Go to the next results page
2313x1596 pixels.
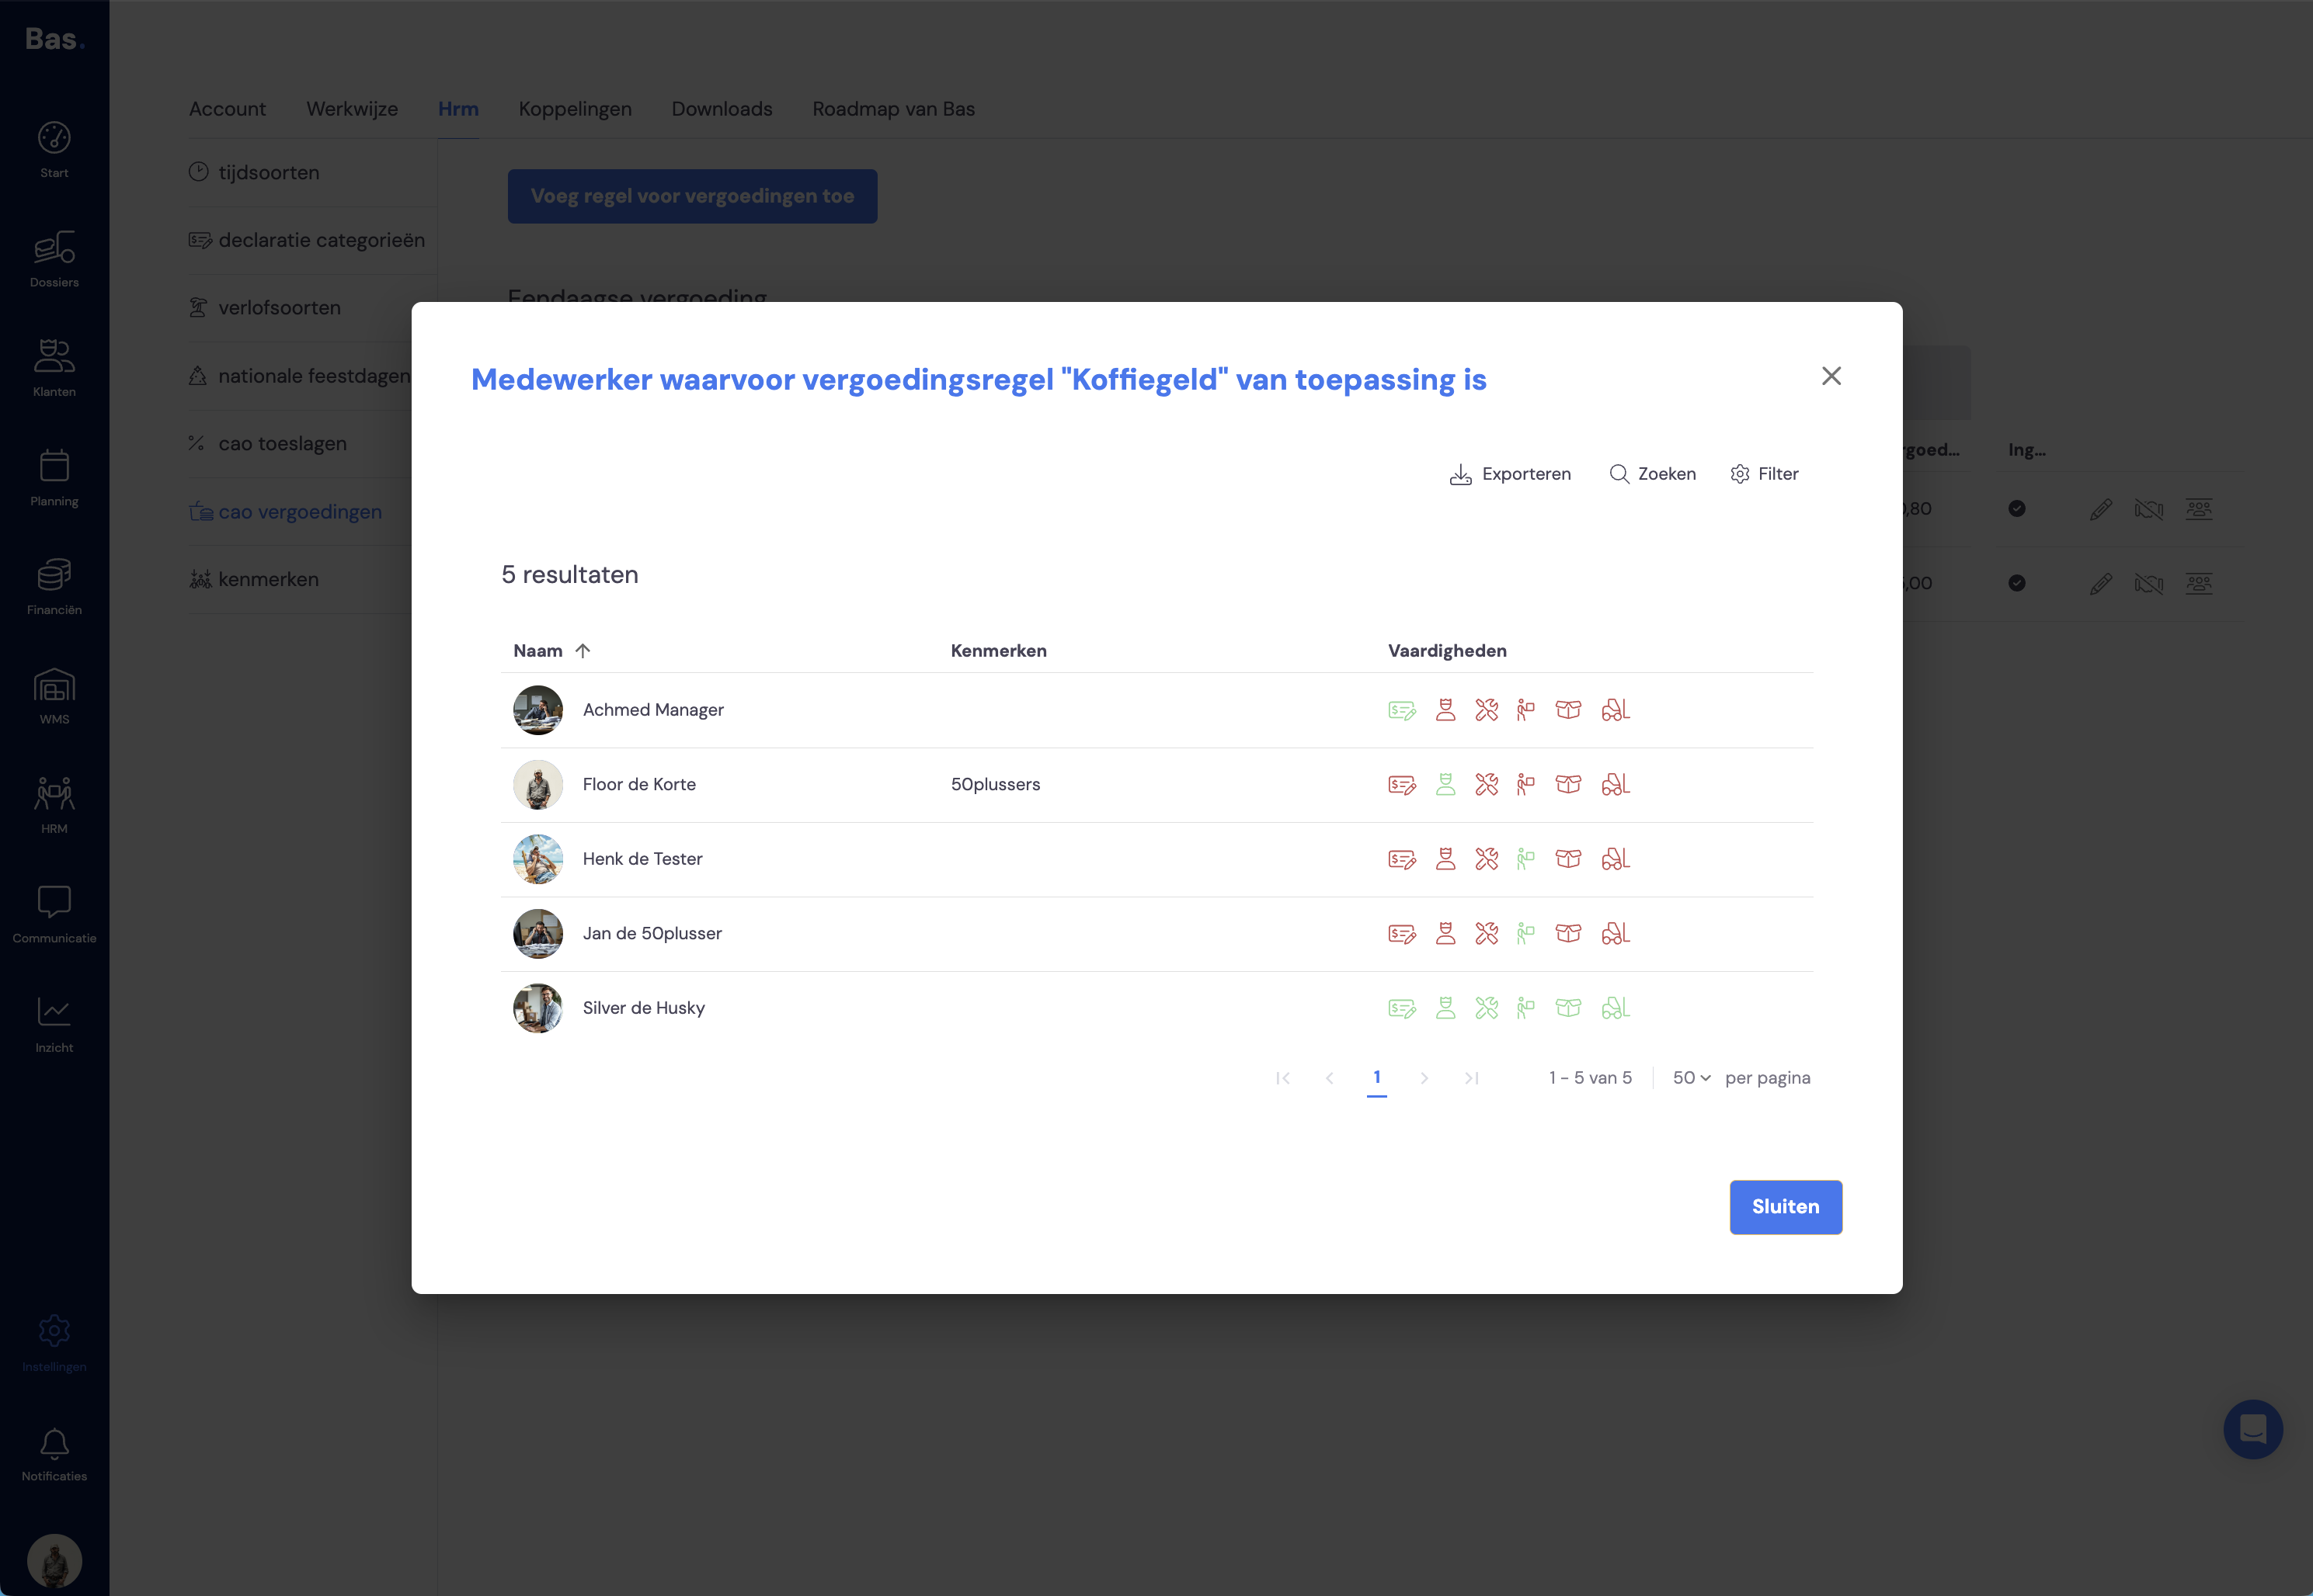click(x=1424, y=1078)
